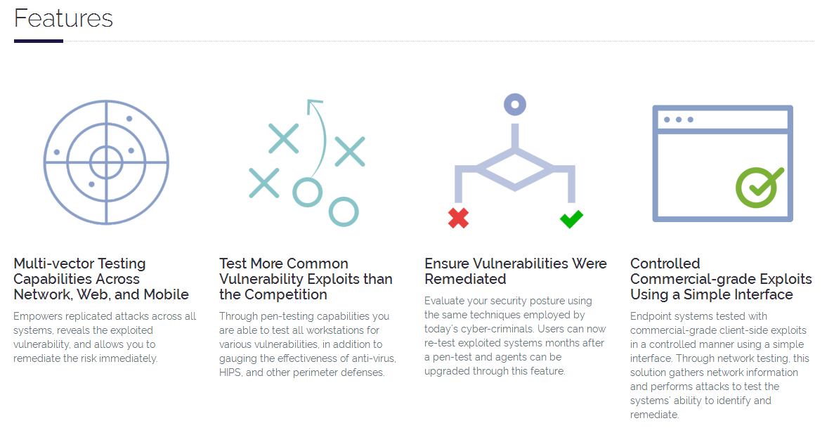Click the paragraph starting 'Through pen-testing capabilities'
Viewport: 834px width, 435px height.
coord(308,344)
